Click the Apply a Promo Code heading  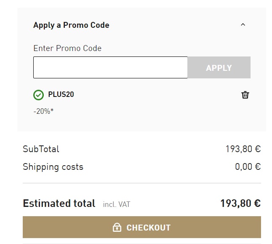pyautogui.click(x=71, y=25)
